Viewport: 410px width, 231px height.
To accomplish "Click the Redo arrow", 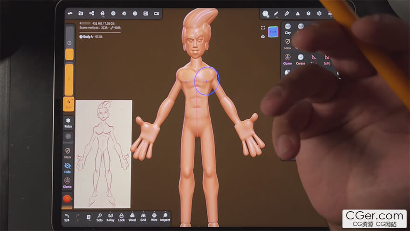I will point(77,217).
